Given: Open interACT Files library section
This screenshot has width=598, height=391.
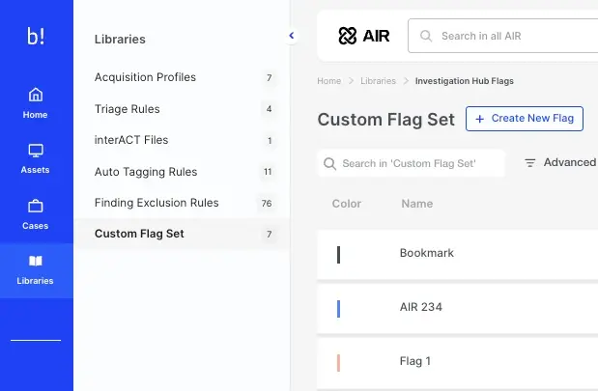Looking at the screenshot, I should click(131, 140).
